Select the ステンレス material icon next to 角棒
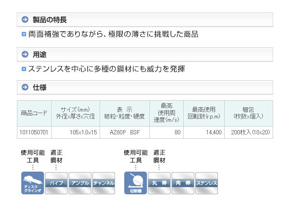 coord(206,183)
